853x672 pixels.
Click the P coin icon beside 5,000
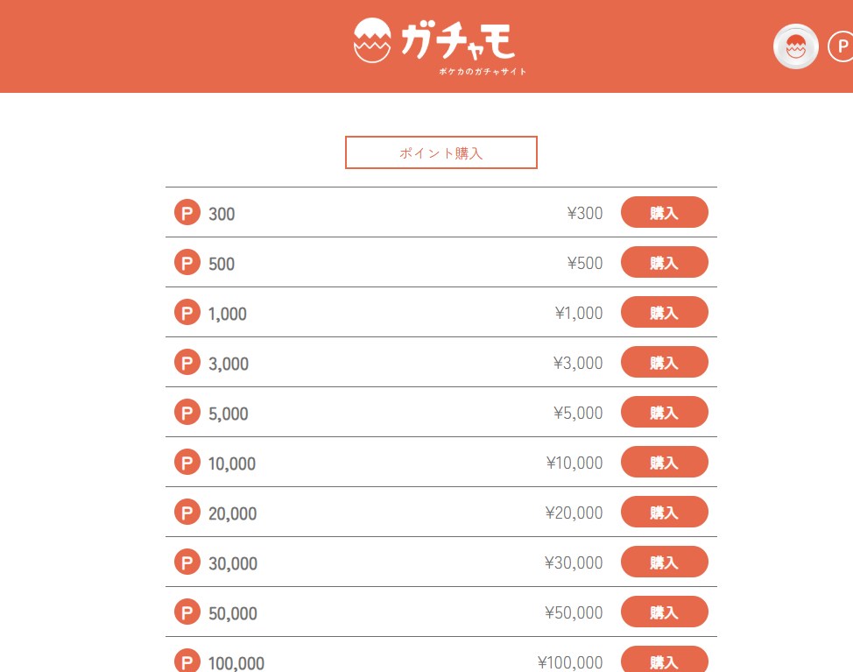point(187,413)
